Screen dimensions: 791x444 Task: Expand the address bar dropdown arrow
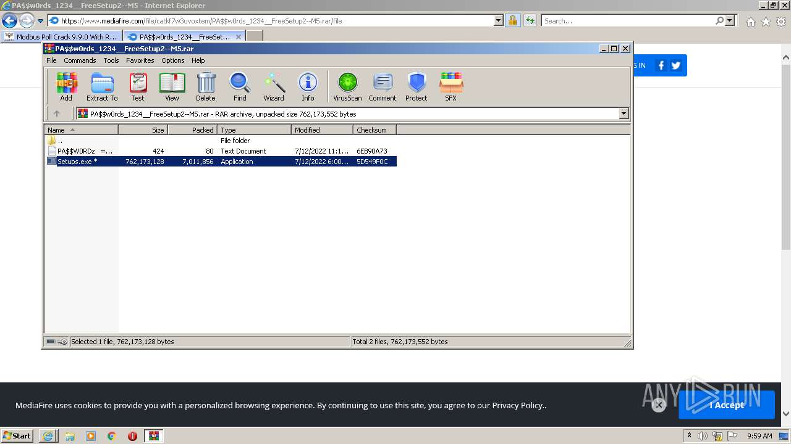(499, 20)
